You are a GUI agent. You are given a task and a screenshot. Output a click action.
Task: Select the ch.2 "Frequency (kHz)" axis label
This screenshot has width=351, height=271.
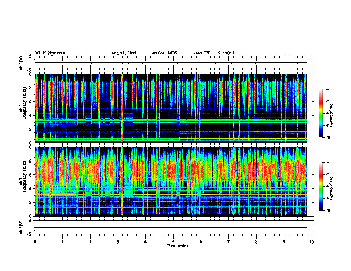coord(24,176)
